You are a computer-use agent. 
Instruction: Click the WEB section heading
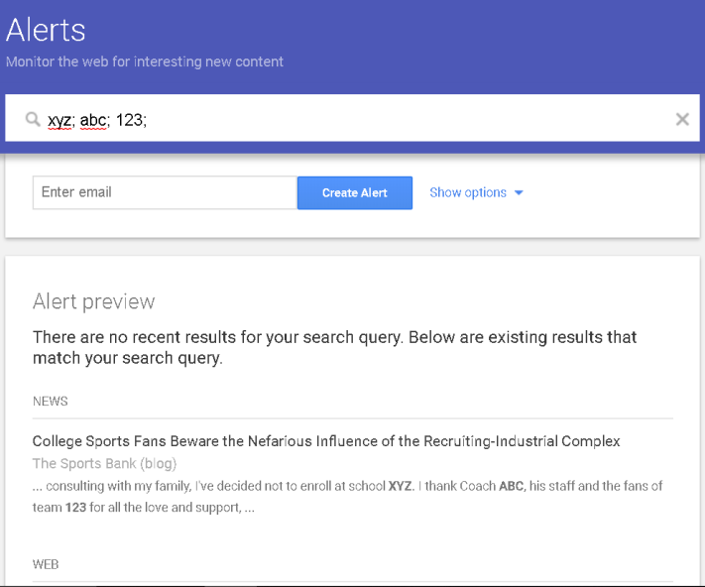[x=46, y=564]
